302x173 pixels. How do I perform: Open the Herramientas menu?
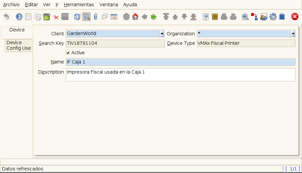coord(79,5)
